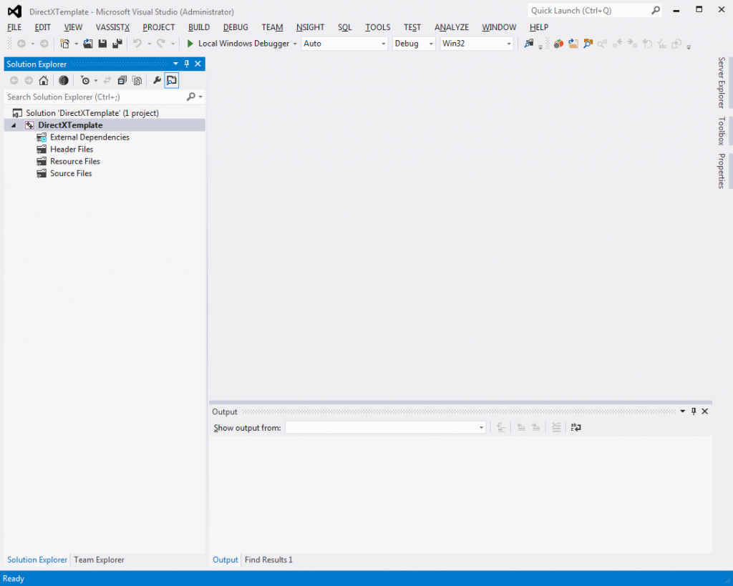This screenshot has width=733, height=586.
Task: Pin the Output panel
Action: [694, 411]
